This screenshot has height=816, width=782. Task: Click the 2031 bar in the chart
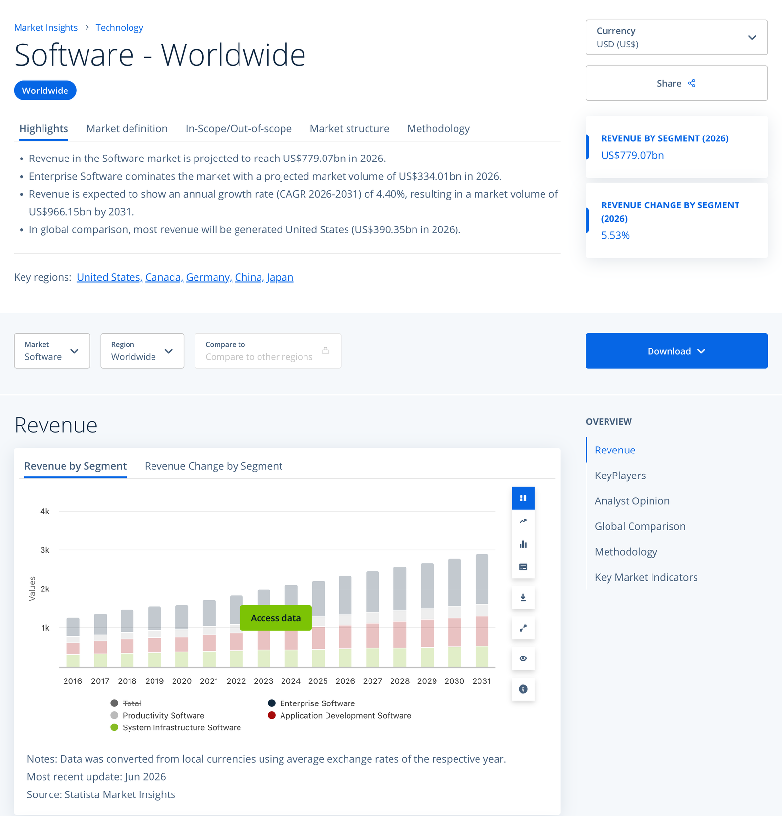pyautogui.click(x=481, y=610)
